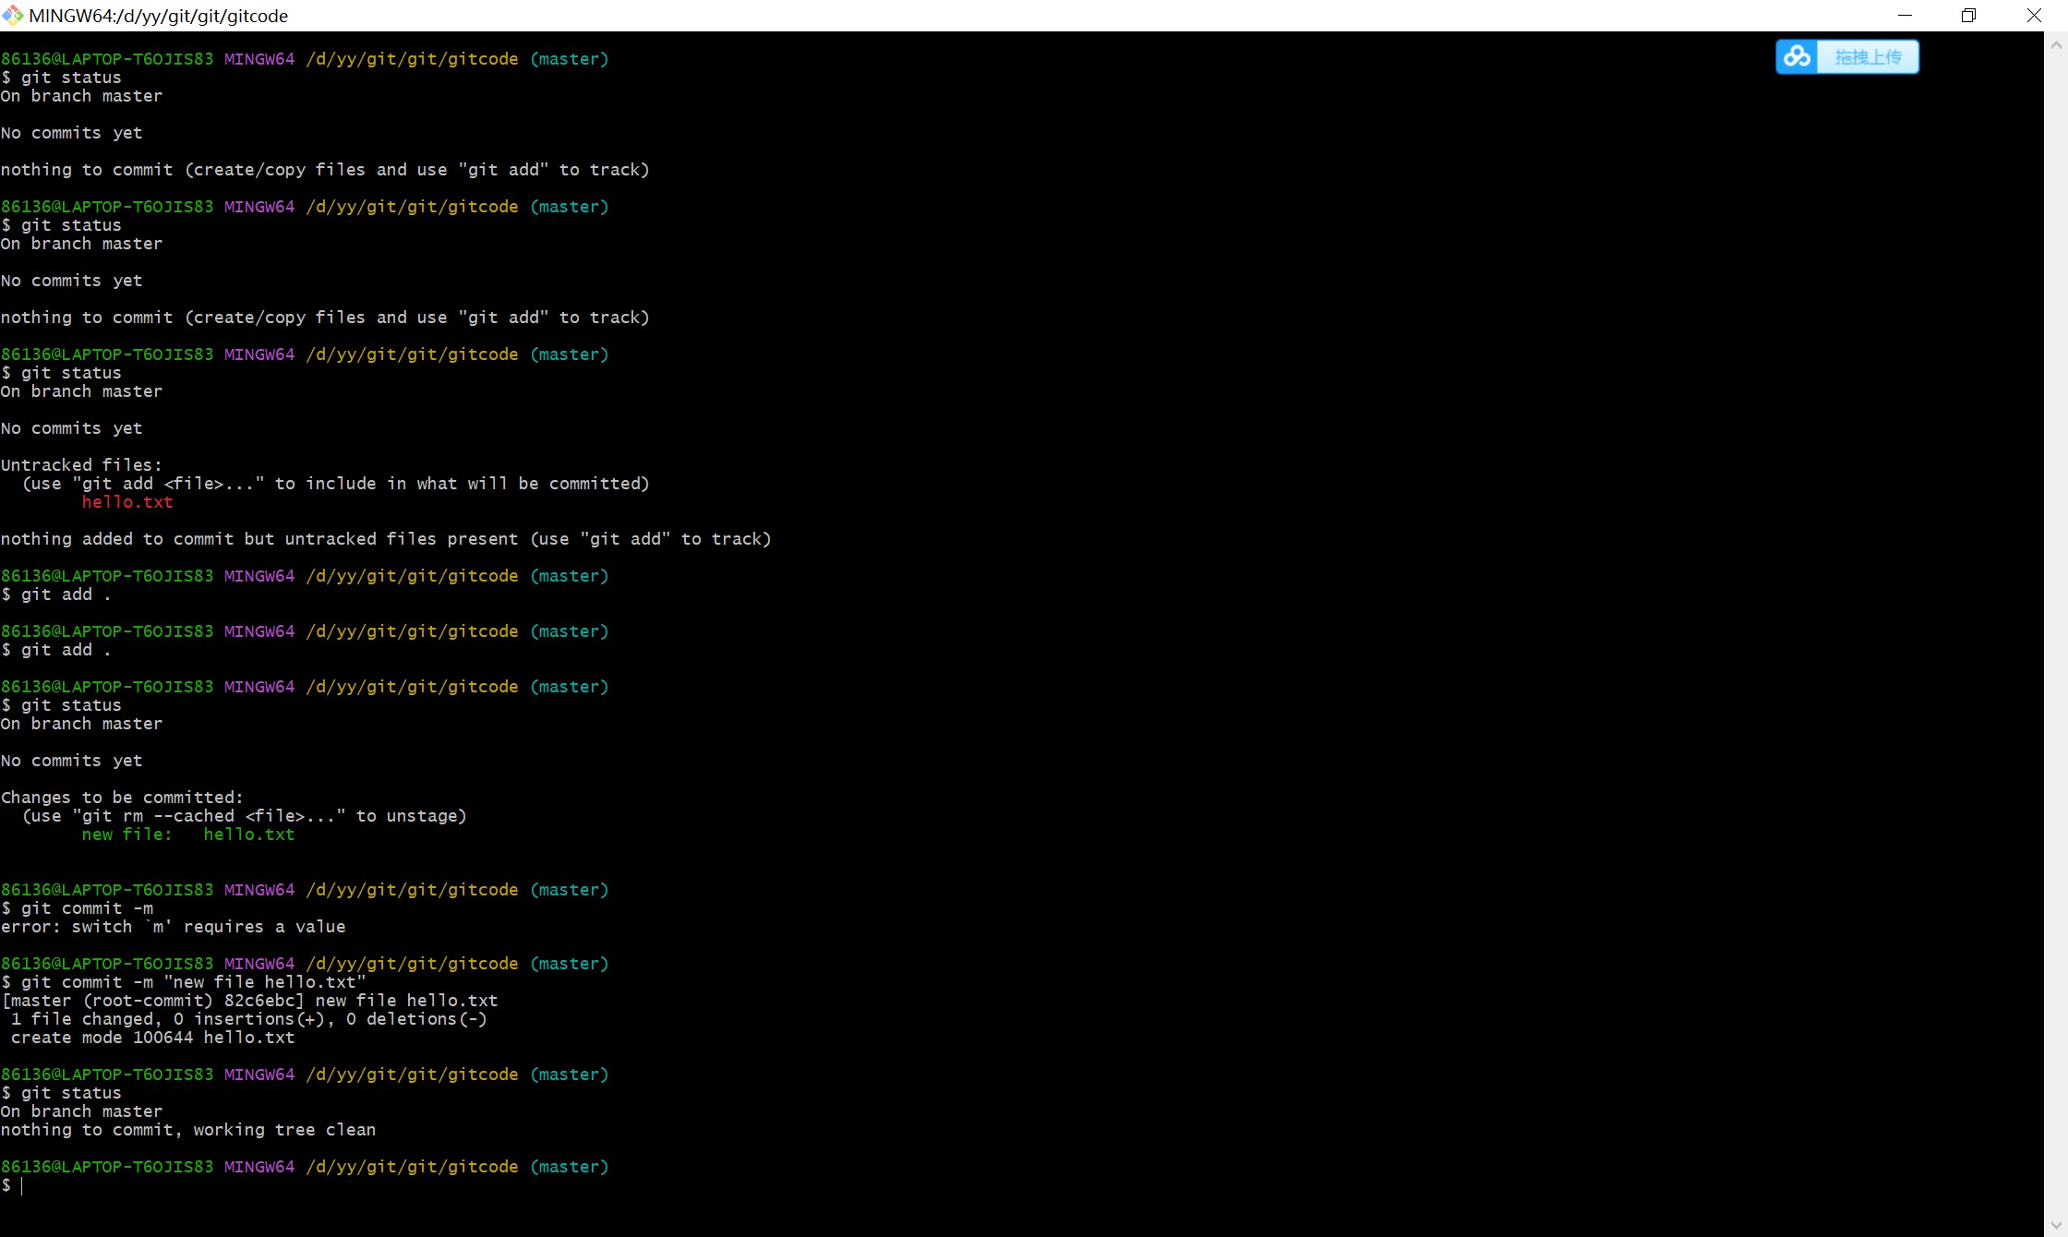Image resolution: width=2068 pixels, height=1237 pixels.
Task: Click the window title MINGW64:/d/yy/git/git/gitcode
Action: click(159, 16)
